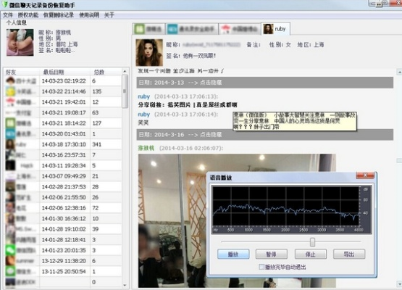402x290 pixels.
Task: Click the avatar in the 14-02-06 12:38:16 row
Action: click(10, 208)
